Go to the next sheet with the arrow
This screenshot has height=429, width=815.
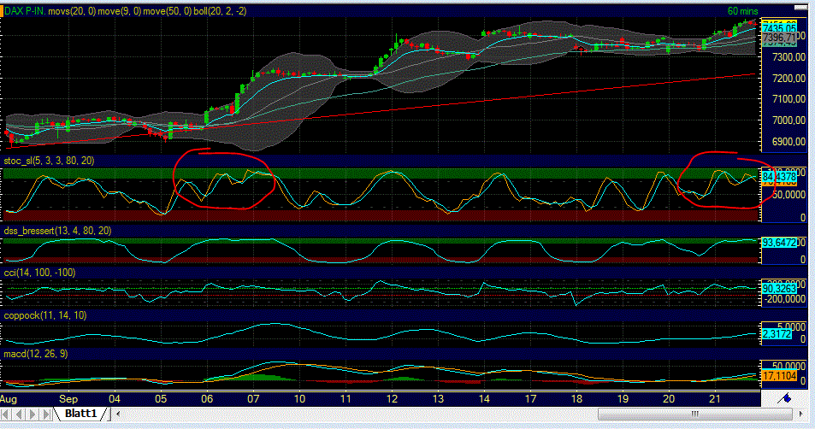32,414
